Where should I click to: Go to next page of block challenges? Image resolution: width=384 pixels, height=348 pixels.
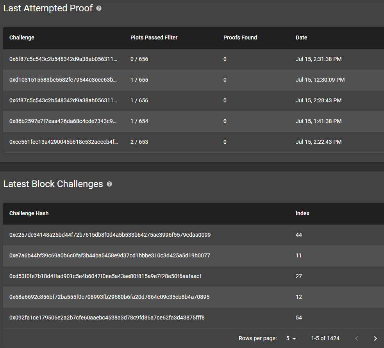coord(375,338)
